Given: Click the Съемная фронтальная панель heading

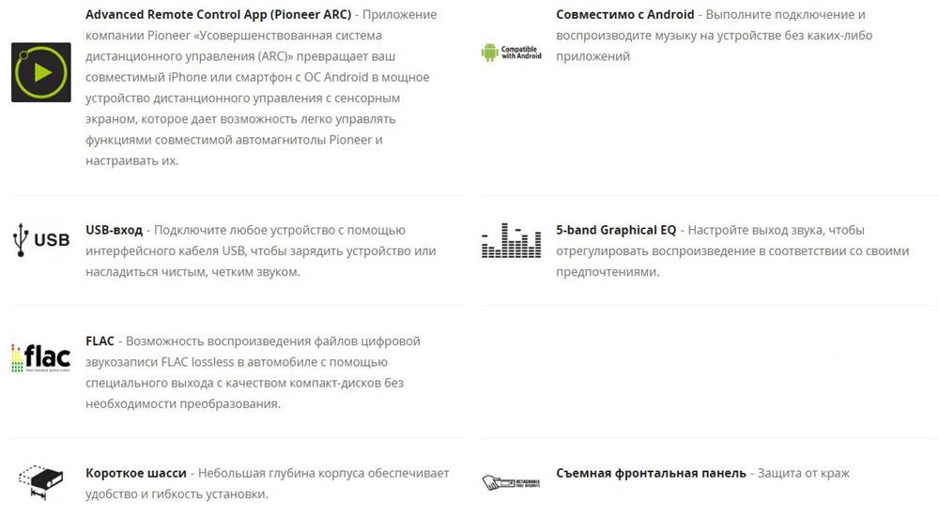Looking at the screenshot, I should [651, 473].
